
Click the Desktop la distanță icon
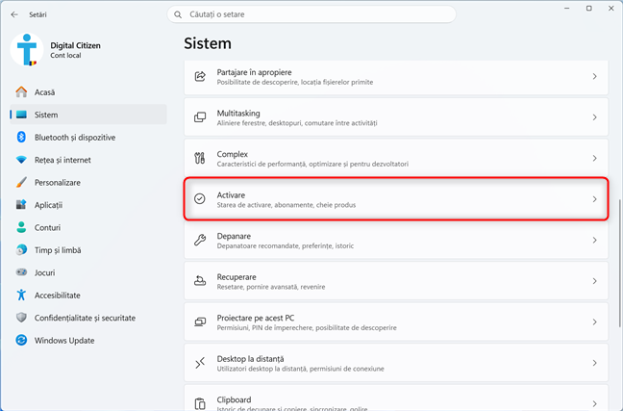click(x=200, y=363)
